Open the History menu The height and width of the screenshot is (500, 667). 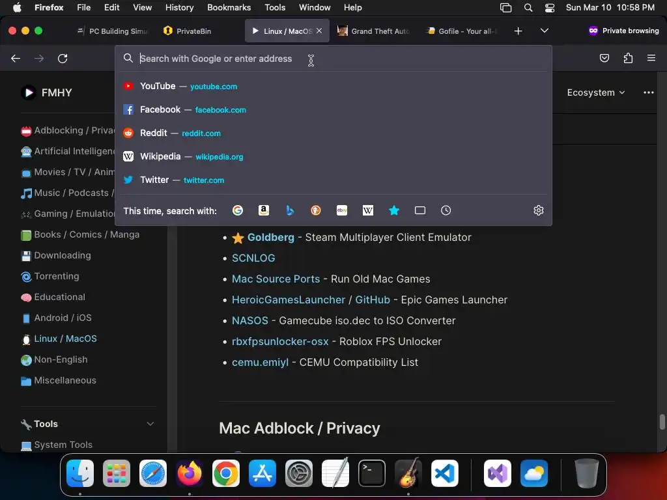click(179, 8)
